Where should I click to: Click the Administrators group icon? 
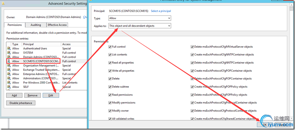(x=9, y=78)
